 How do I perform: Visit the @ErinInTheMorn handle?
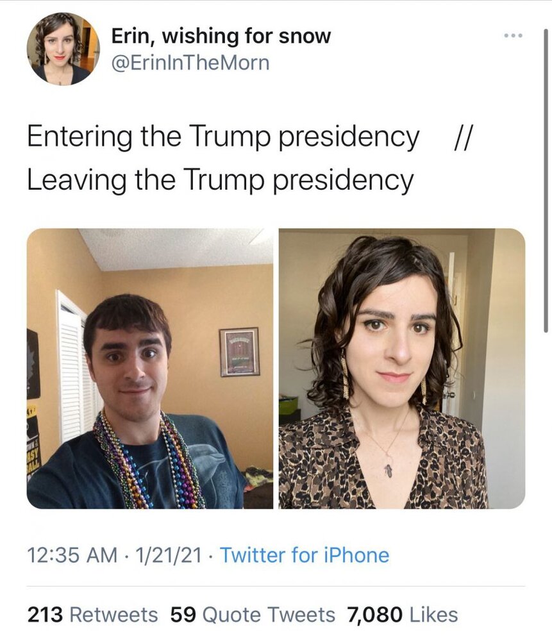coord(190,63)
